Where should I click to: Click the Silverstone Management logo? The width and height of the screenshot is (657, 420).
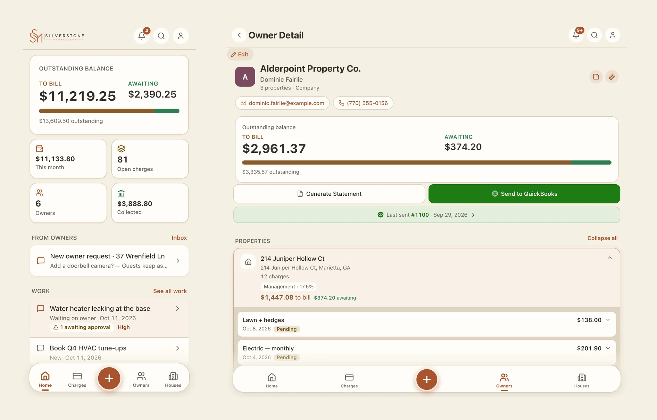(x=57, y=36)
